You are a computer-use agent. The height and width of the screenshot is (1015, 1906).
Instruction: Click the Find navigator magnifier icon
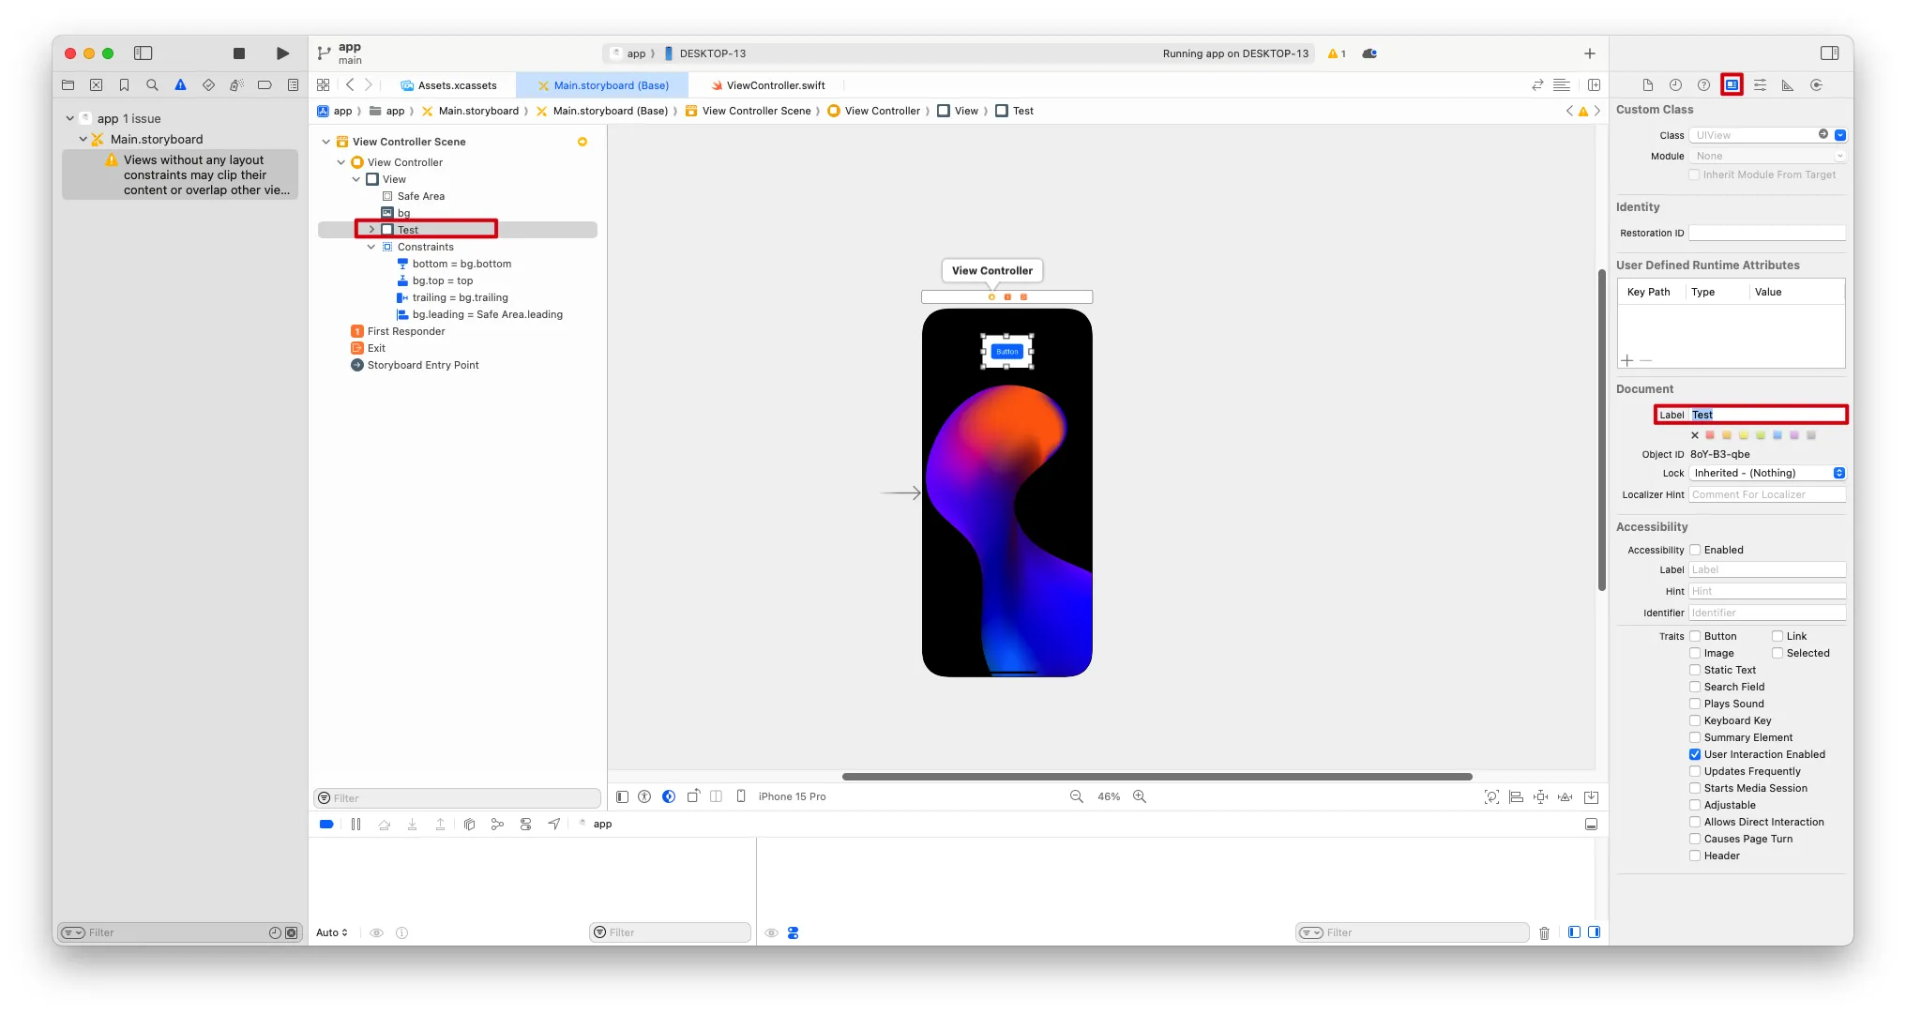coord(152,85)
